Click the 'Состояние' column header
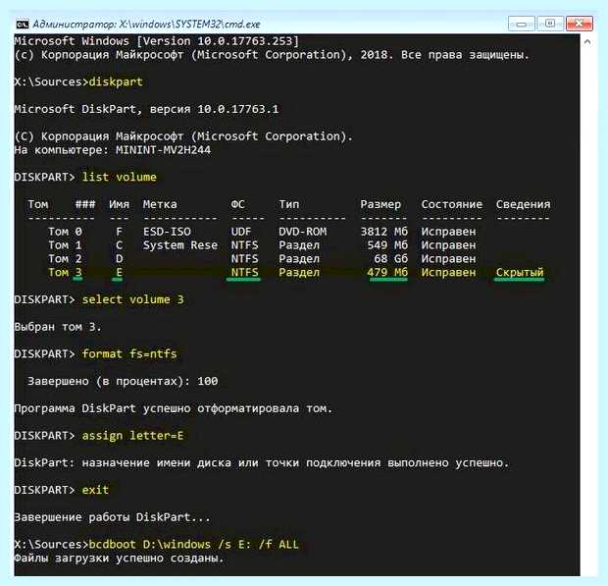This screenshot has height=586, width=608. [452, 204]
